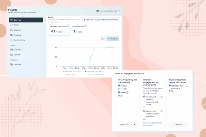
Task: Go to the Audience section
Action: pyautogui.click(x=17, y=30)
